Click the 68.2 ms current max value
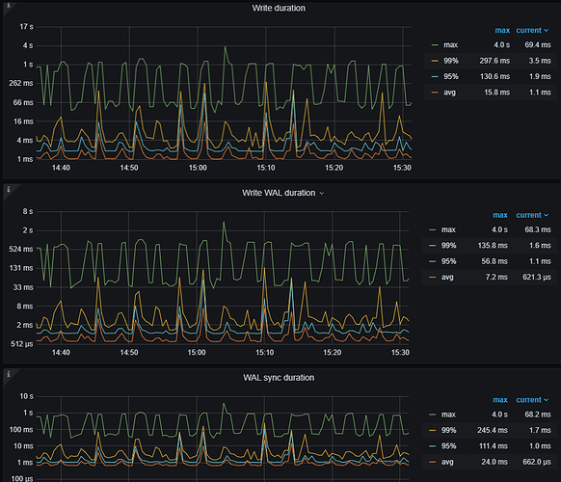Image resolution: width=561 pixels, height=482 pixels. pyautogui.click(x=538, y=415)
